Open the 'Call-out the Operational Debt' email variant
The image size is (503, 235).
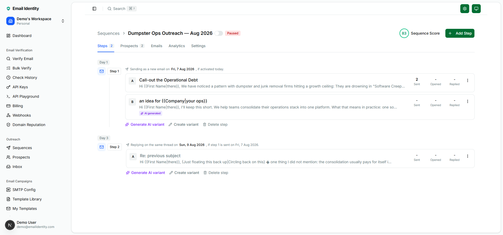pyautogui.click(x=300, y=83)
